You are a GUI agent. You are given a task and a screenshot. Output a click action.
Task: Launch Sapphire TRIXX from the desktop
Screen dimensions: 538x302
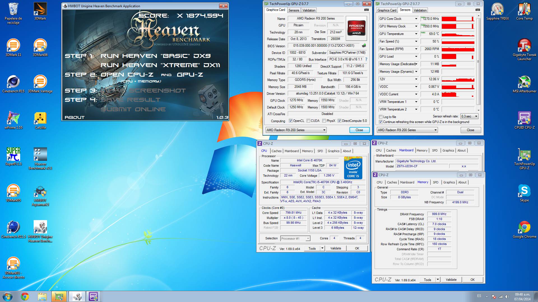tap(497, 11)
